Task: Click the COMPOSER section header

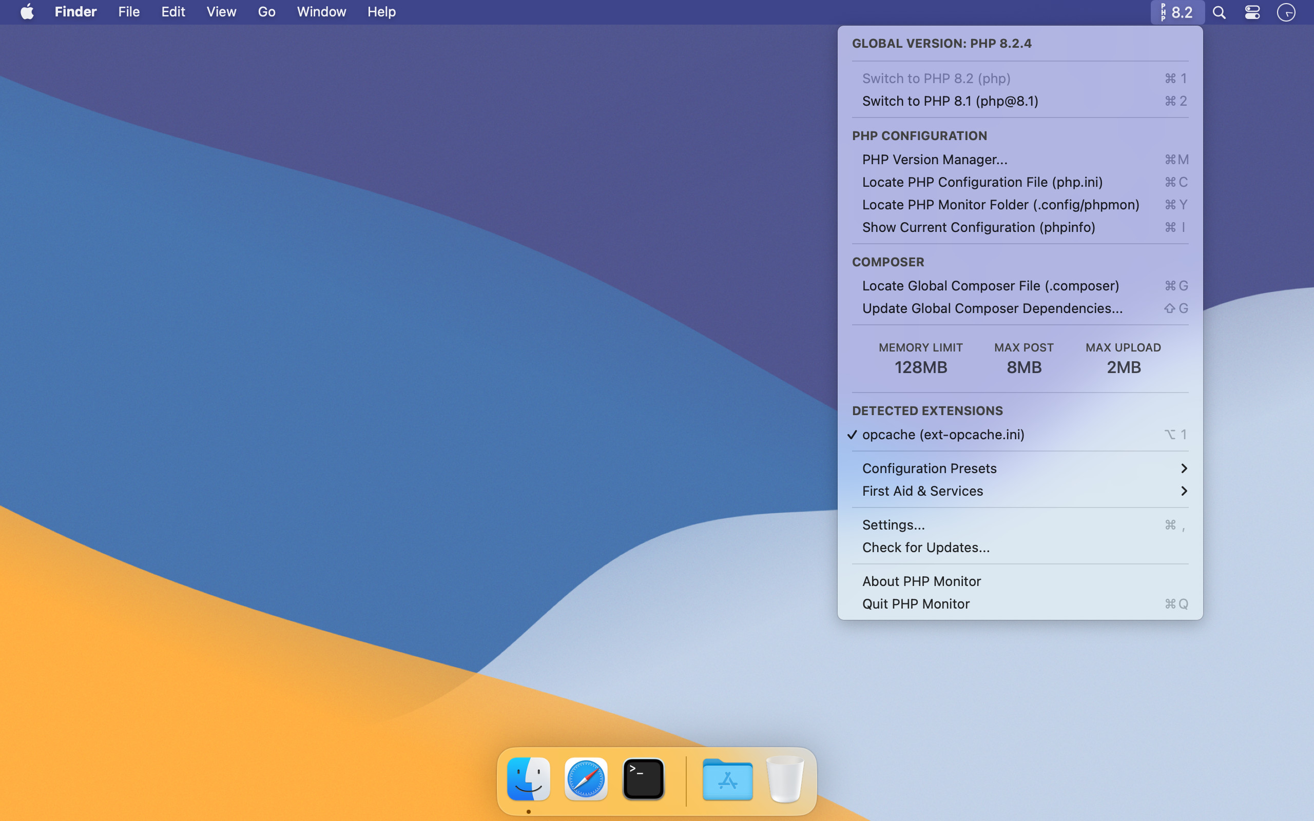Action: coord(888,262)
